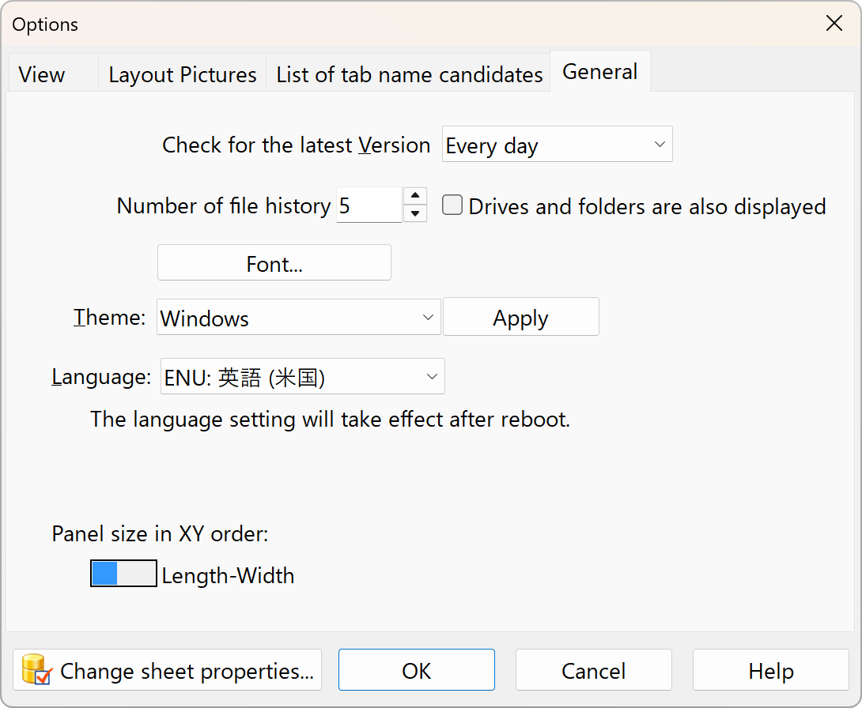Increase file history with up arrow

415,197
